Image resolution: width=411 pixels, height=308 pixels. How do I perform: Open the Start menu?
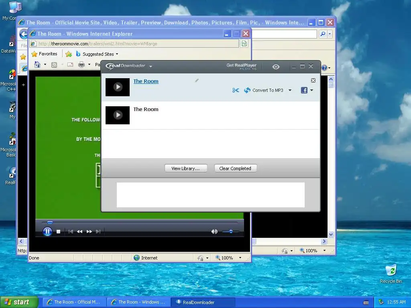tap(18, 302)
